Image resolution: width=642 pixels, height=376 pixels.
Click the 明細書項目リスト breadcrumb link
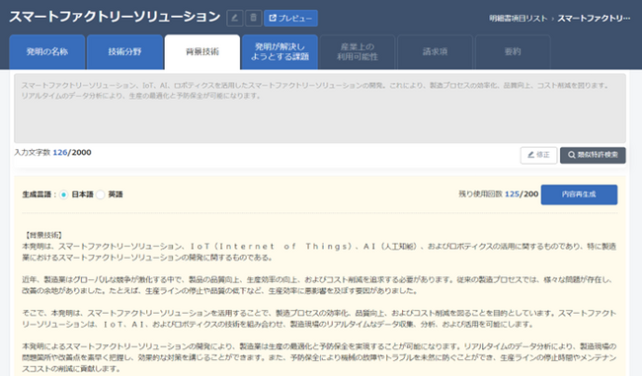pos(518,19)
